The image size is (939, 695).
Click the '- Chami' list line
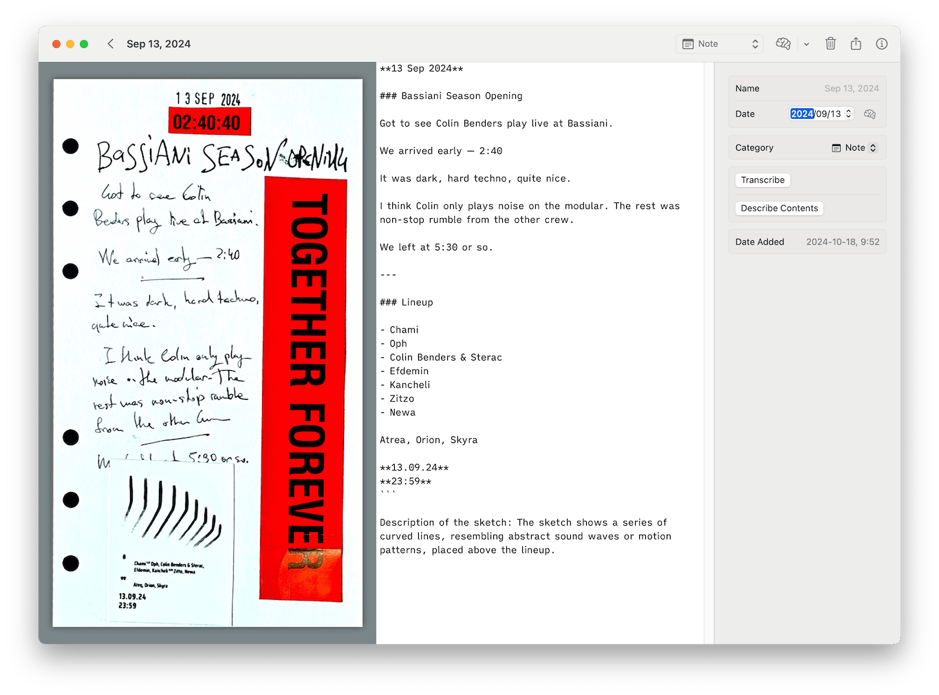[399, 330]
